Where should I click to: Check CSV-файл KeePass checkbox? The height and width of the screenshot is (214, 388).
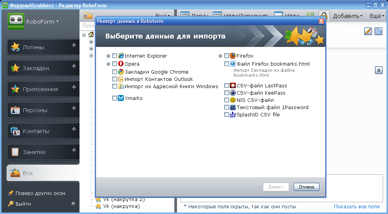pos(226,93)
